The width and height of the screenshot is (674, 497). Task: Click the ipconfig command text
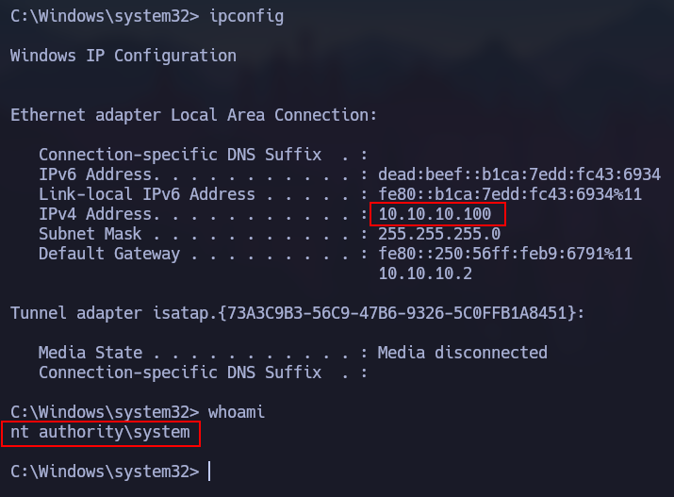pos(246,17)
